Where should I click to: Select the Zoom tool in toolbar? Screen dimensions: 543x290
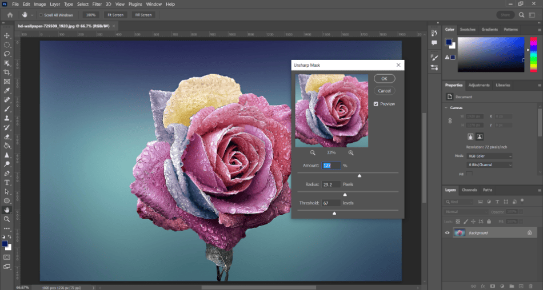click(7, 219)
